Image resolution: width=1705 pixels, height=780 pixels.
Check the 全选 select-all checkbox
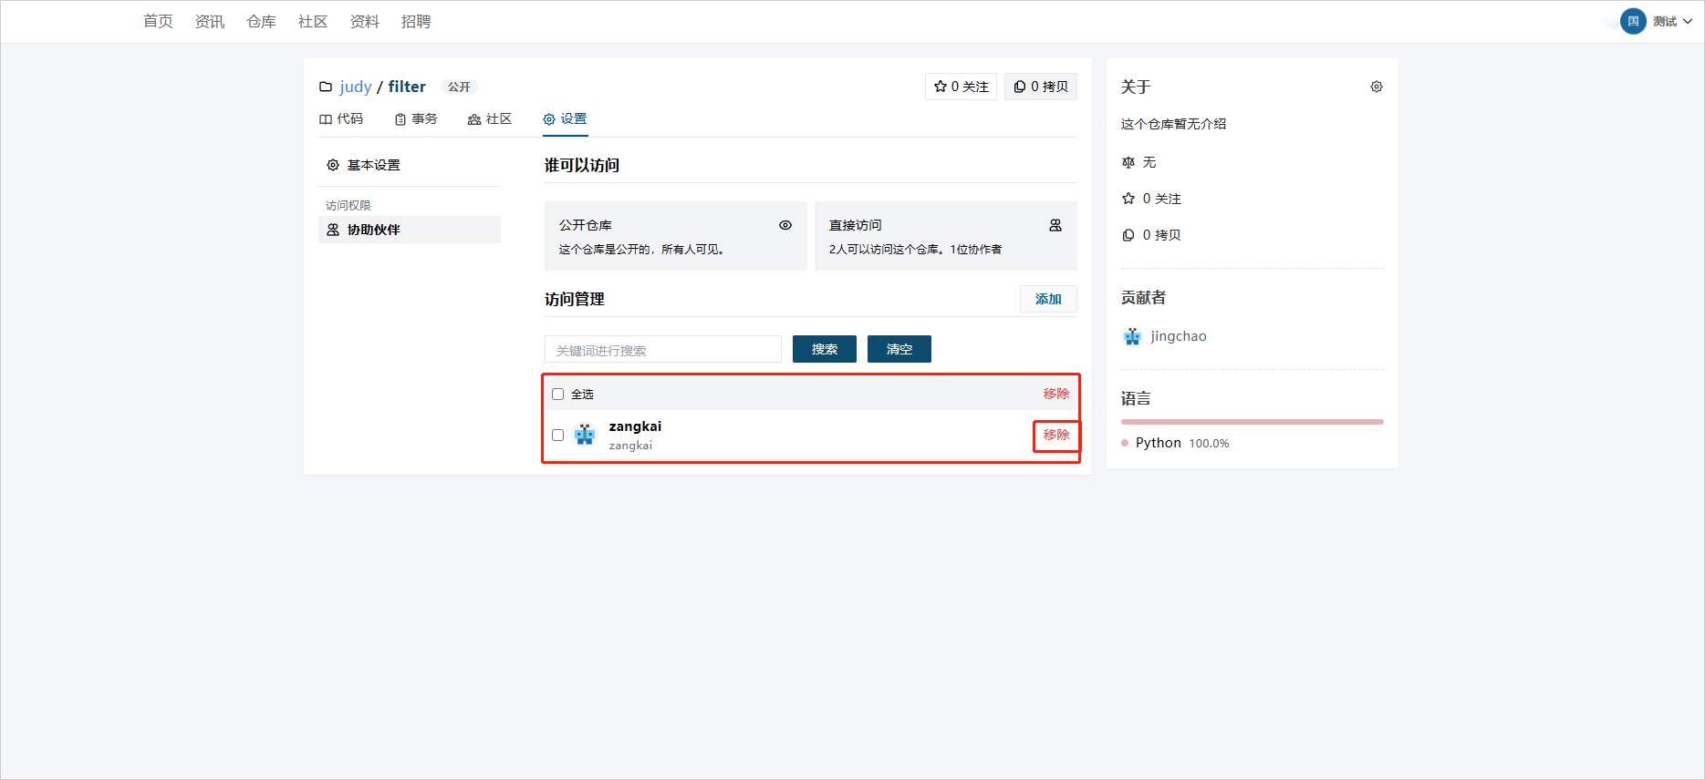point(557,395)
